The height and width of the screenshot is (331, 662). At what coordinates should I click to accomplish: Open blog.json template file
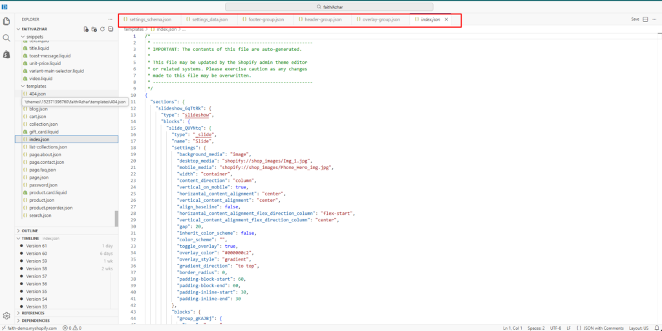(x=38, y=109)
